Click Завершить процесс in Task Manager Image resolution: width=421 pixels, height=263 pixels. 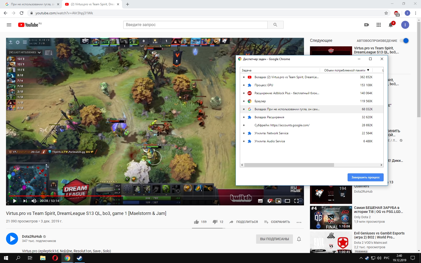[365, 177]
